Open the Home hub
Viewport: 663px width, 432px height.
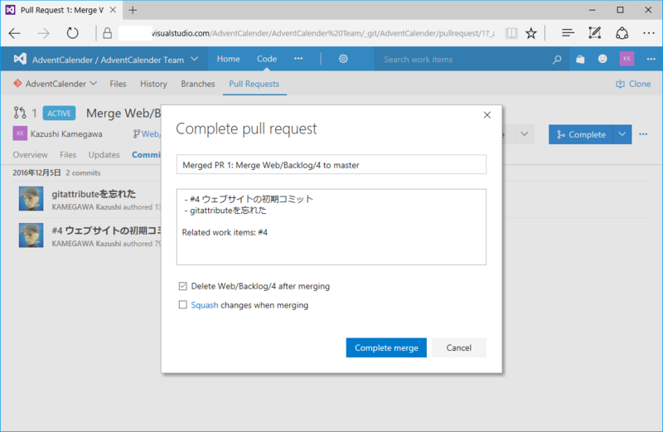tap(229, 59)
